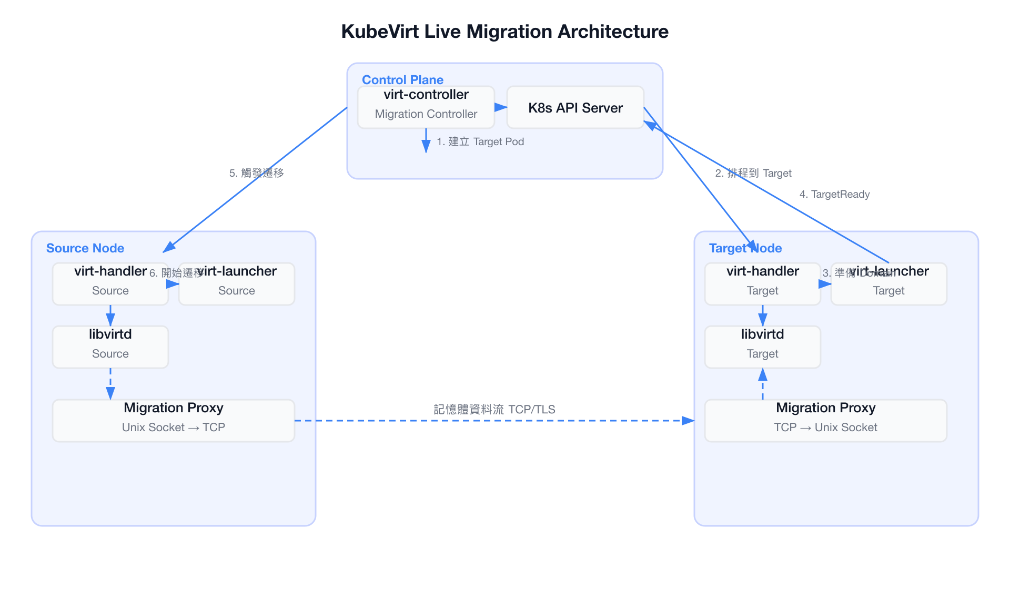Image resolution: width=1010 pixels, height=610 pixels.
Task: Select the virt-launcher Target box
Action: (889, 284)
